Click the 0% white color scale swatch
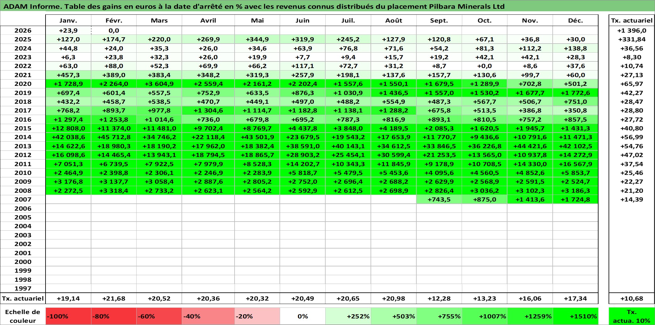The width and height of the screenshot is (655, 325). coord(303,316)
